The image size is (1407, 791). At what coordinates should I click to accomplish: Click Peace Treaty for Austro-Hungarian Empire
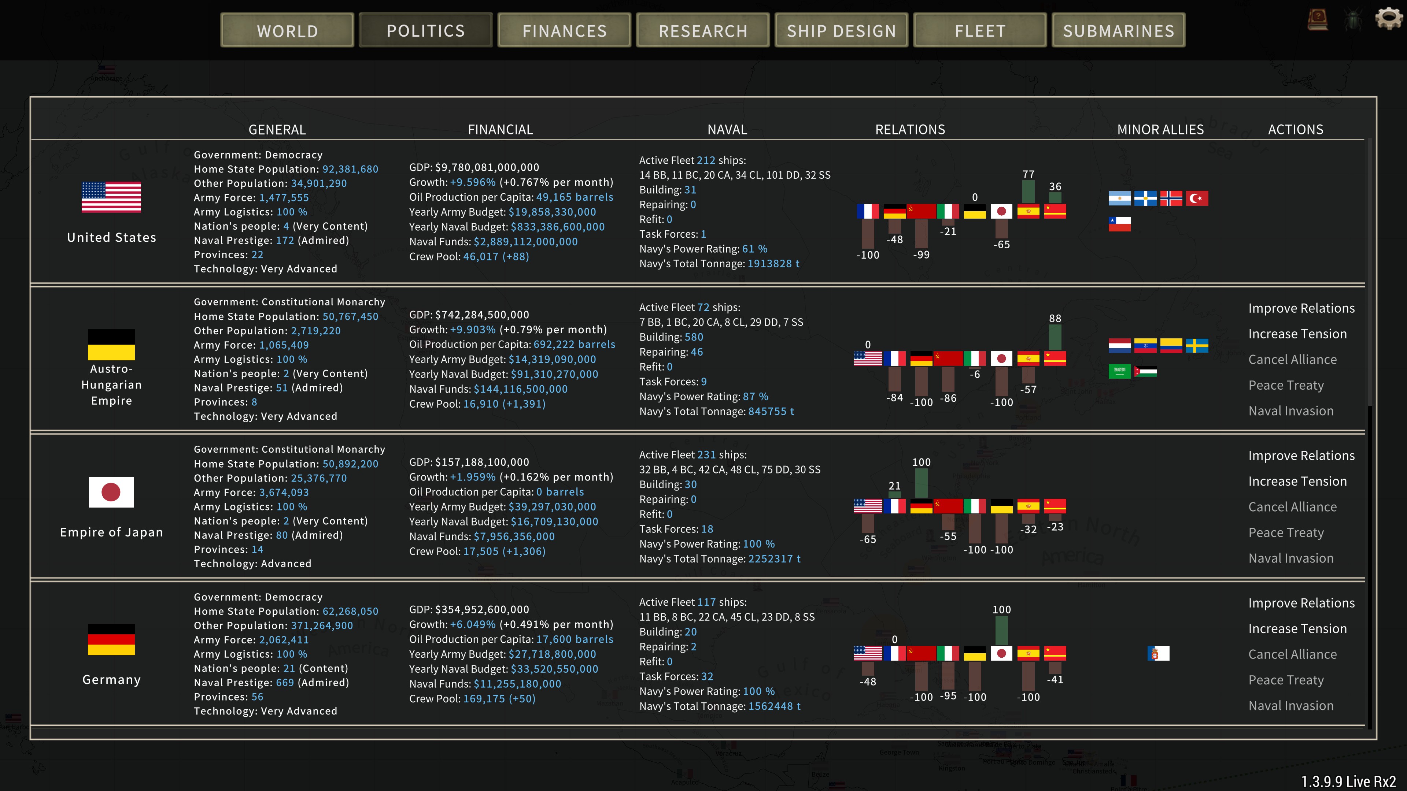[1286, 385]
